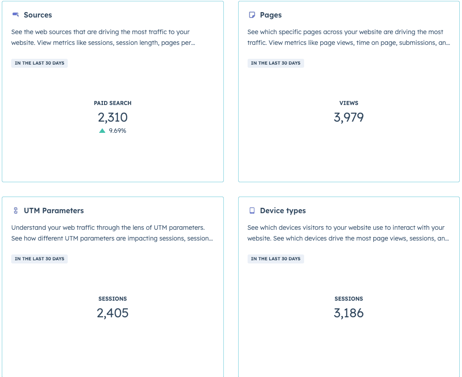Click the UTM Parameters card's 30-day badge
This screenshot has width=462, height=377.
tap(39, 259)
